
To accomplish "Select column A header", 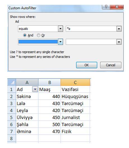I will 27,82.
